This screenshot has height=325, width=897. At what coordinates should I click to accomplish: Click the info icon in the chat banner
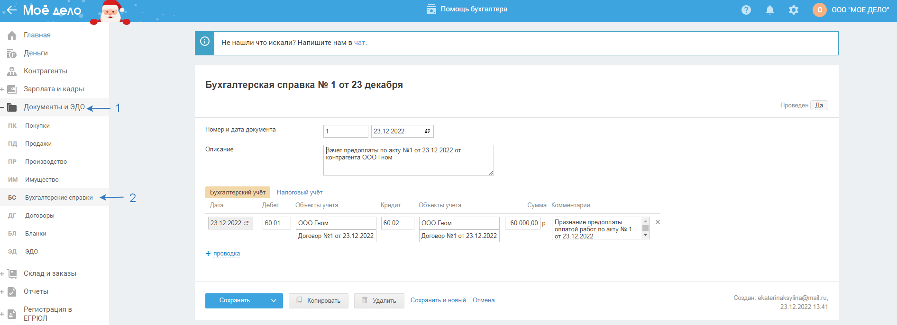[x=205, y=41]
